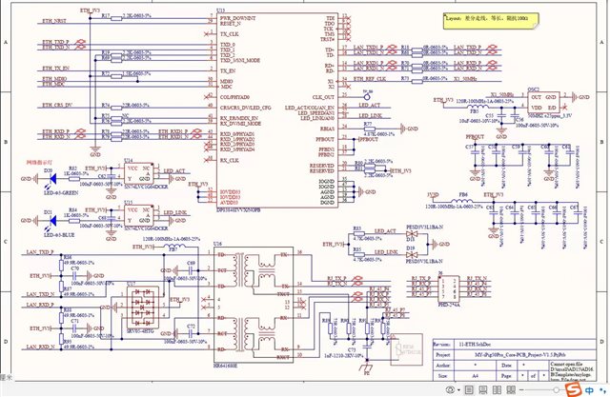Click the 网络指示灯 red annotation

39,163
